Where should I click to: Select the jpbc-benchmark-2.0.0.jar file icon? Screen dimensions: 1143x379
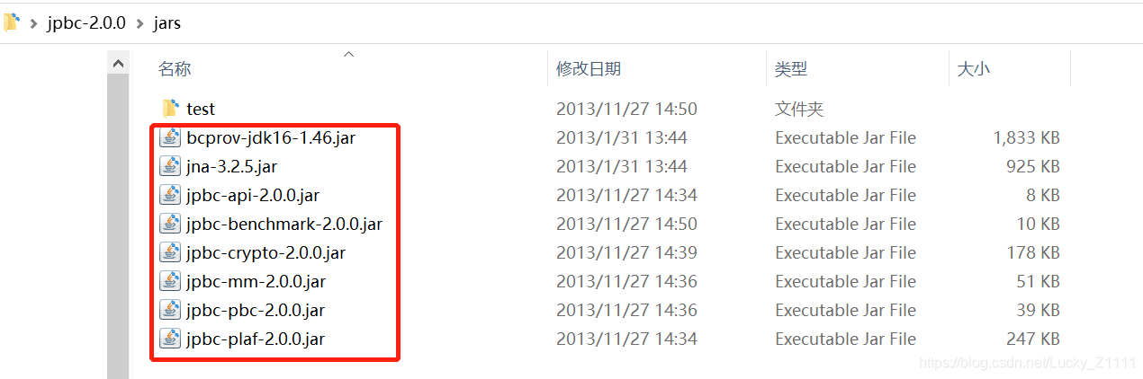[170, 224]
